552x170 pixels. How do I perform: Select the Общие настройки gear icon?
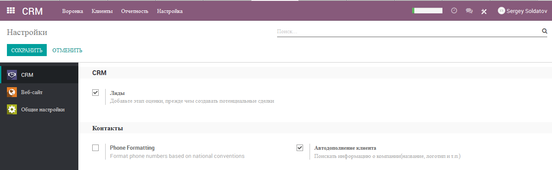point(12,110)
